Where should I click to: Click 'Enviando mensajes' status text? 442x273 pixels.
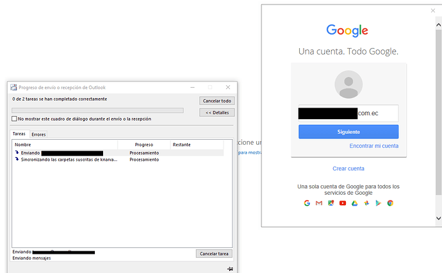(31, 258)
